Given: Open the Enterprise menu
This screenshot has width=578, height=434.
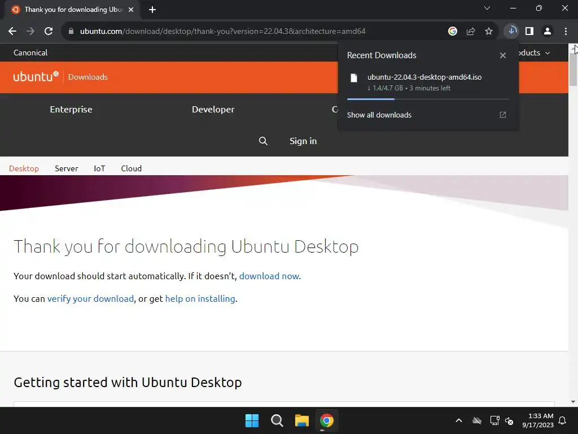Looking at the screenshot, I should [x=71, y=110].
